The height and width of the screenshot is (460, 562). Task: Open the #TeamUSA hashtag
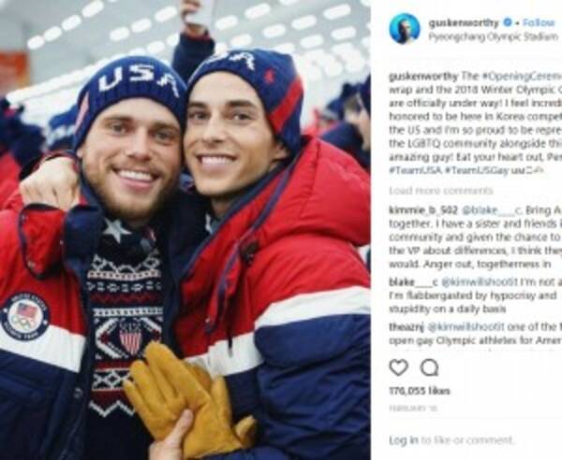[x=416, y=171]
